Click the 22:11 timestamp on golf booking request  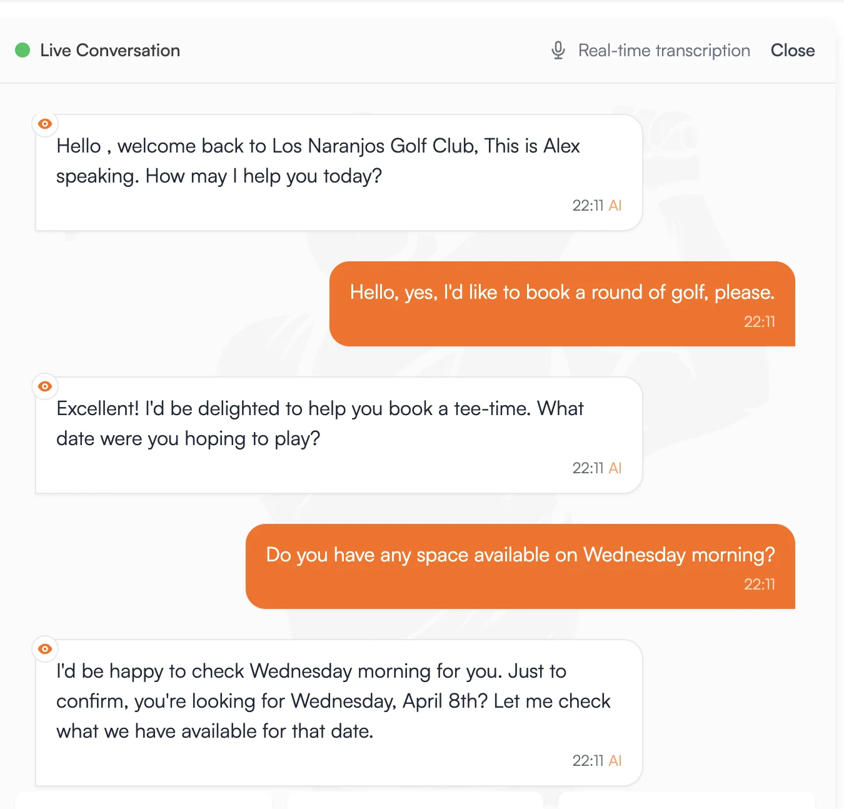(x=759, y=322)
